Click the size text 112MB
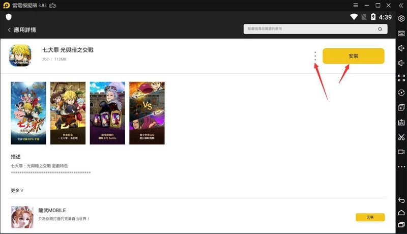This screenshot has height=234, width=407. [x=60, y=59]
